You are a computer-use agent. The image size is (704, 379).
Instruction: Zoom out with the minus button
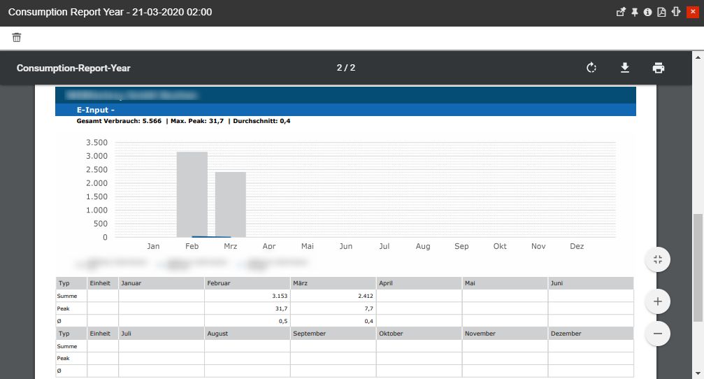657,334
